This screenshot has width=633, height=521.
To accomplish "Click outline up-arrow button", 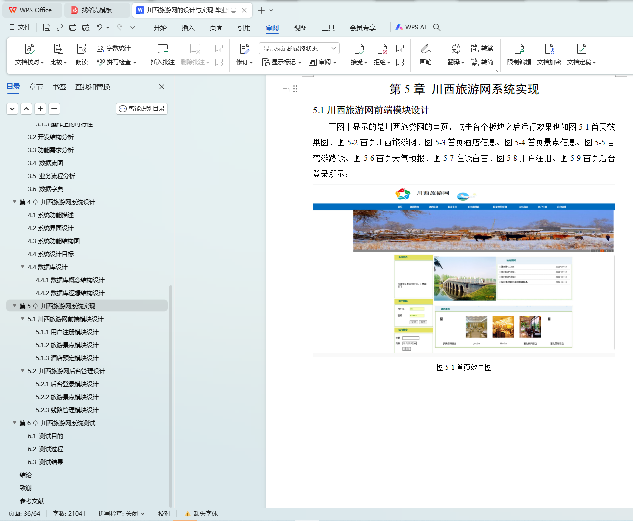I will point(26,109).
